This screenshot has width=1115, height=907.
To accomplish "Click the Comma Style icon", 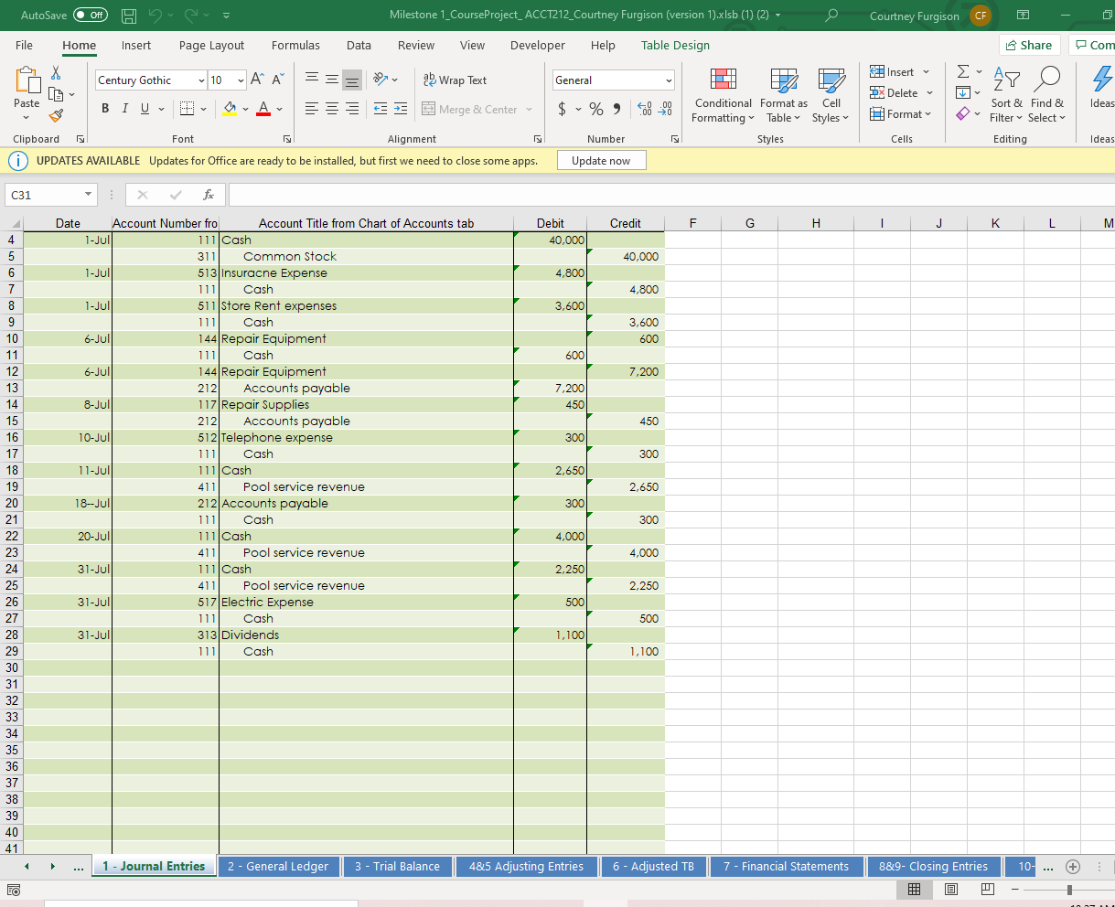I will coord(616,109).
